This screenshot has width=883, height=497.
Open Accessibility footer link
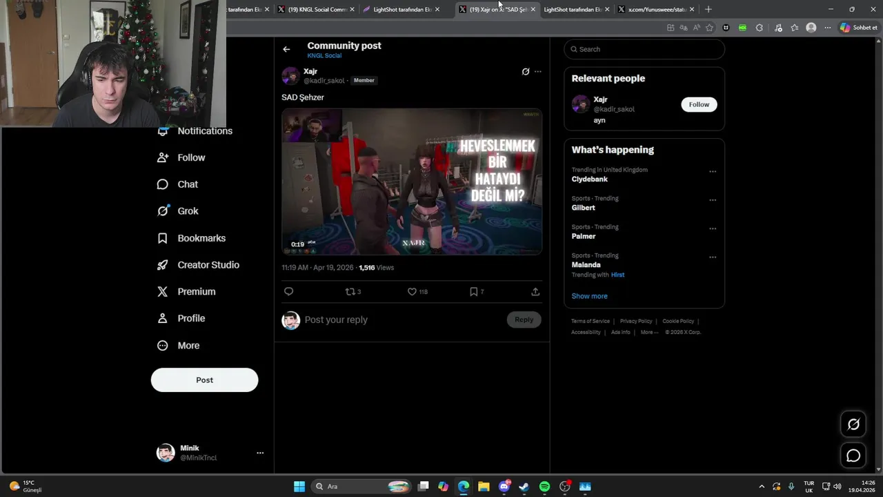point(586,332)
